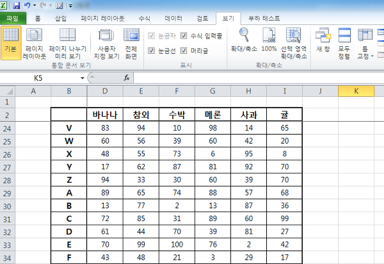Switch to 전체 화면 view
This screenshot has width=384, height=264.
click(x=131, y=43)
